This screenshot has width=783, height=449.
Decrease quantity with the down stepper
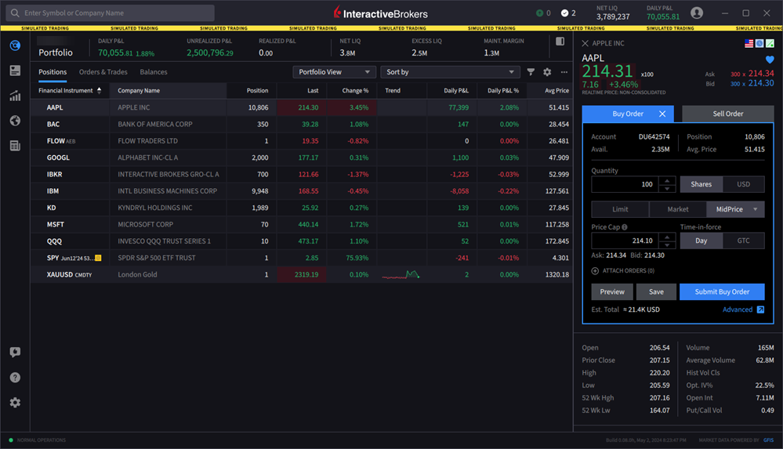[x=667, y=188]
